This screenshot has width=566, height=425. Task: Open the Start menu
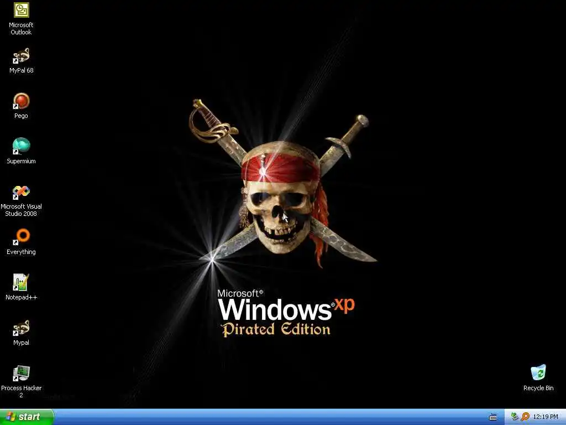pyautogui.click(x=27, y=417)
